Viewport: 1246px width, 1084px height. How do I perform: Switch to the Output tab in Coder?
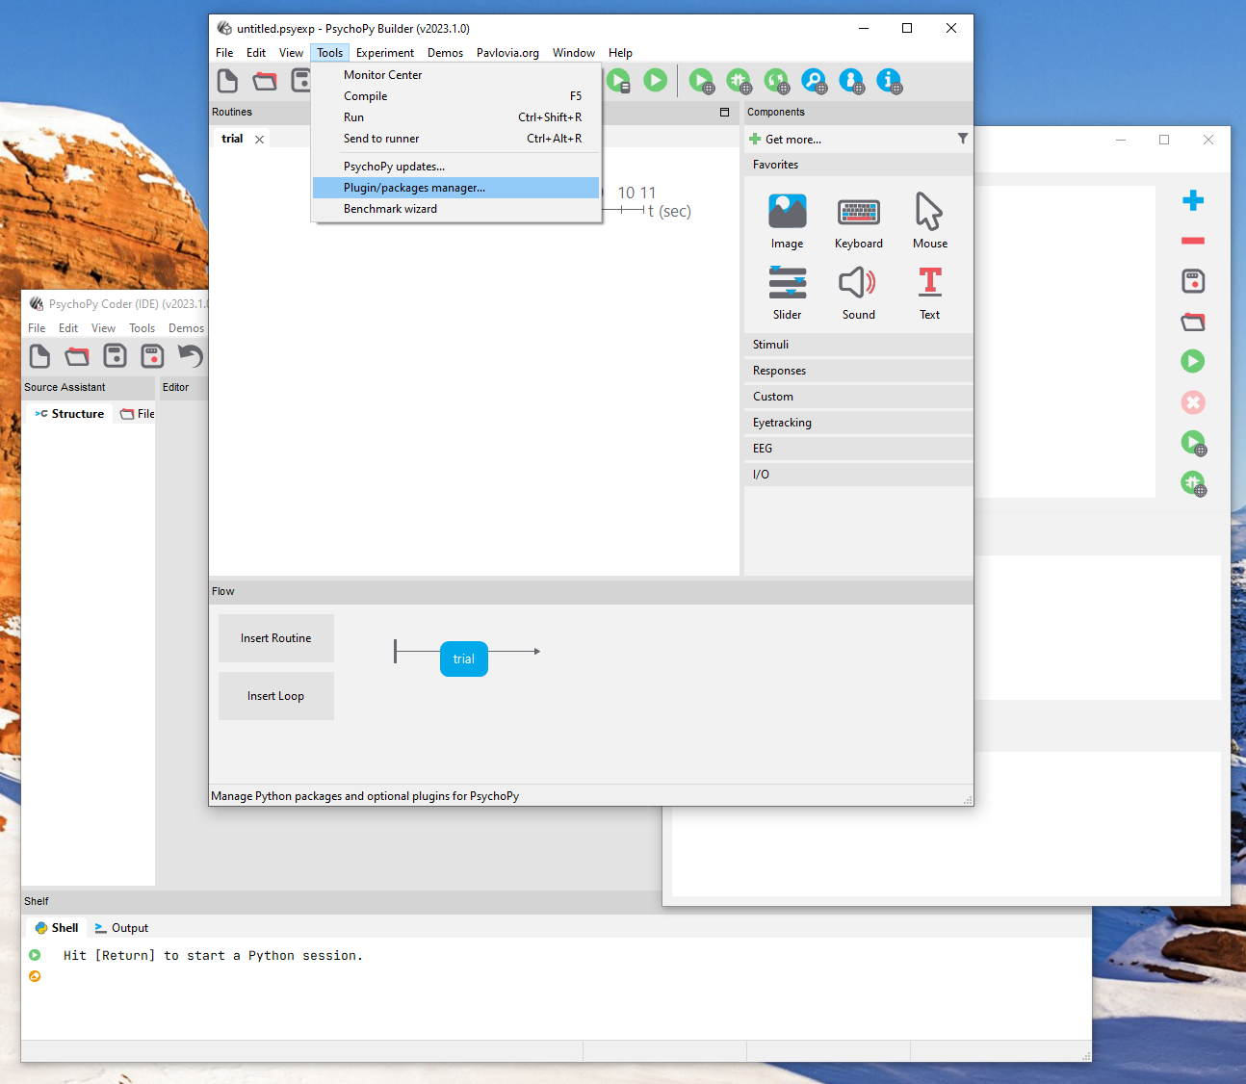pos(121,928)
